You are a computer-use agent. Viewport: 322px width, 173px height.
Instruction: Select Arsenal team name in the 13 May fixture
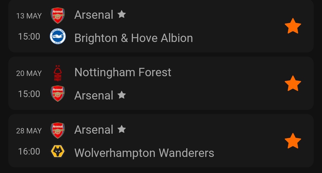pyautogui.click(x=94, y=15)
